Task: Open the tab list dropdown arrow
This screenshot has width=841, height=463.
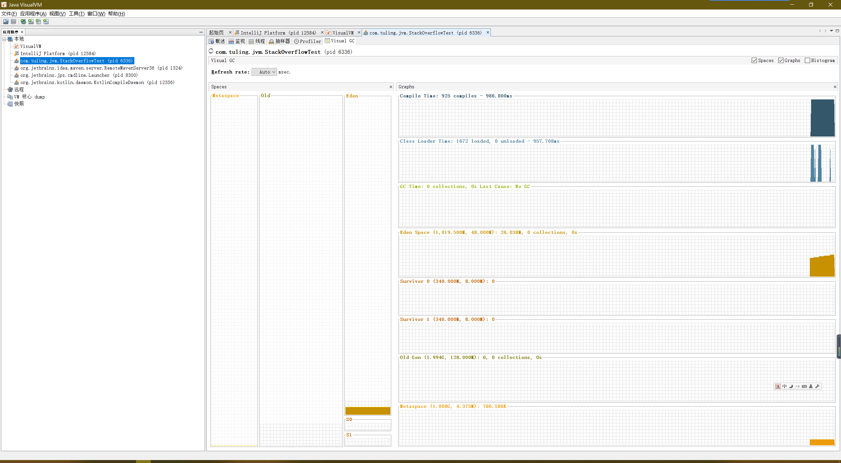Action: 831,31
